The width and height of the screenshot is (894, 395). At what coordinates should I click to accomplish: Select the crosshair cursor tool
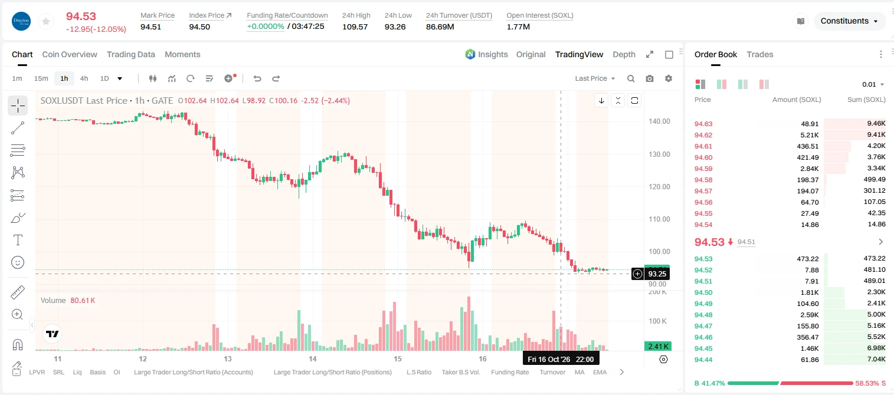18,106
